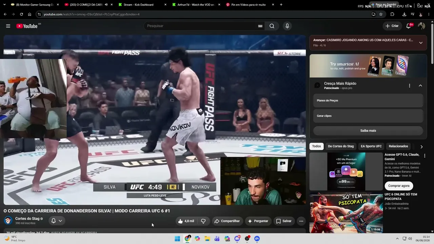Select the EA Sports UFC chip
The width and height of the screenshot is (434, 244).
click(x=371, y=146)
